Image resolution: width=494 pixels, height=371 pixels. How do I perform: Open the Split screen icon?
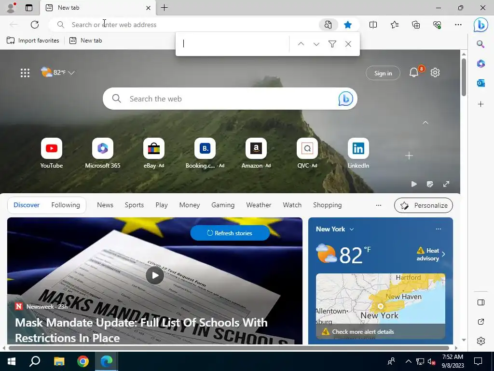tap(373, 25)
